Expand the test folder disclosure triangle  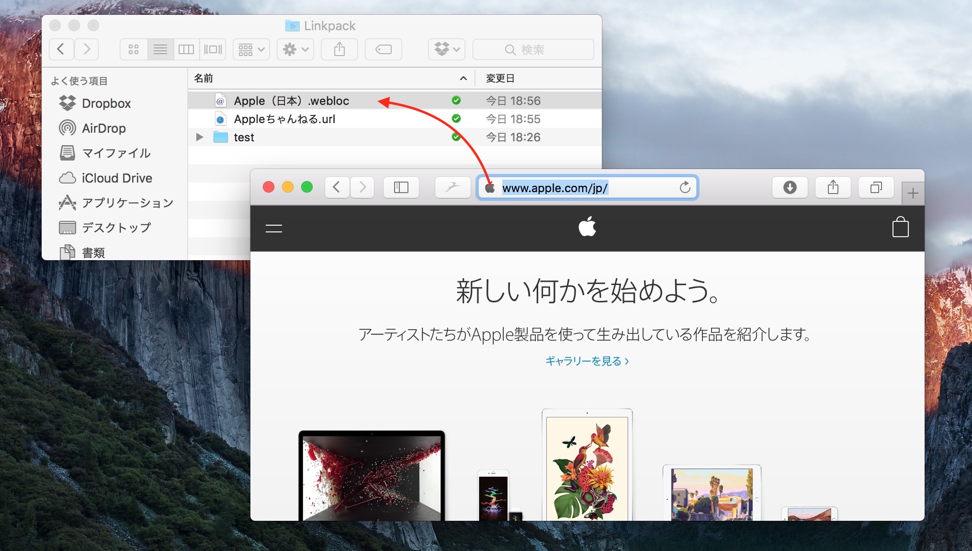[200, 138]
